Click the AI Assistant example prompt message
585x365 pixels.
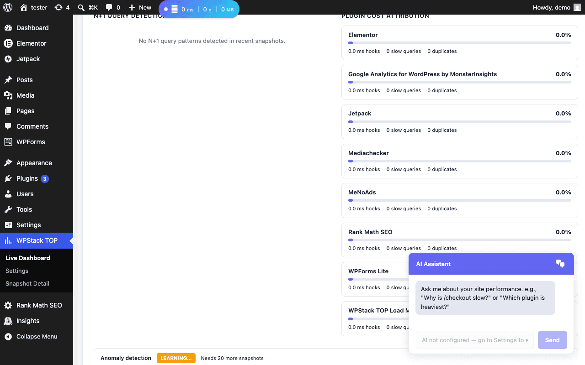[485, 298]
